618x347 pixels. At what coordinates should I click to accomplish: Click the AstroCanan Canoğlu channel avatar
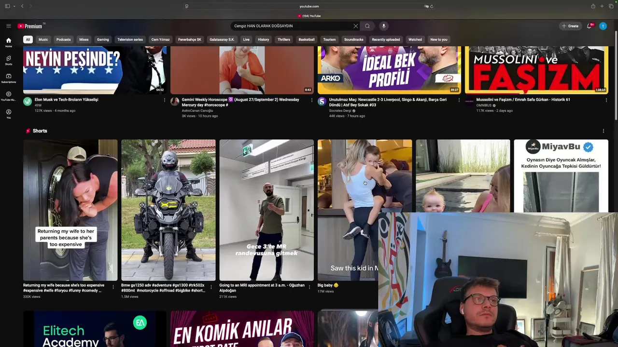point(175,102)
